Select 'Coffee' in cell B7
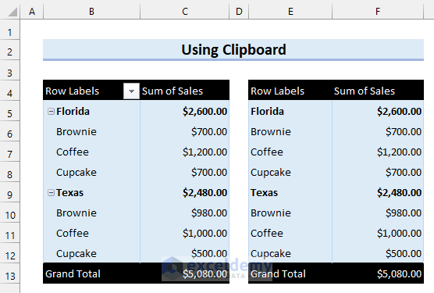 pyautogui.click(x=91, y=152)
